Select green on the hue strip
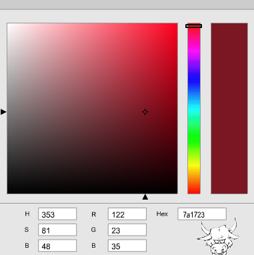This screenshot has width=254, height=255. point(194,138)
